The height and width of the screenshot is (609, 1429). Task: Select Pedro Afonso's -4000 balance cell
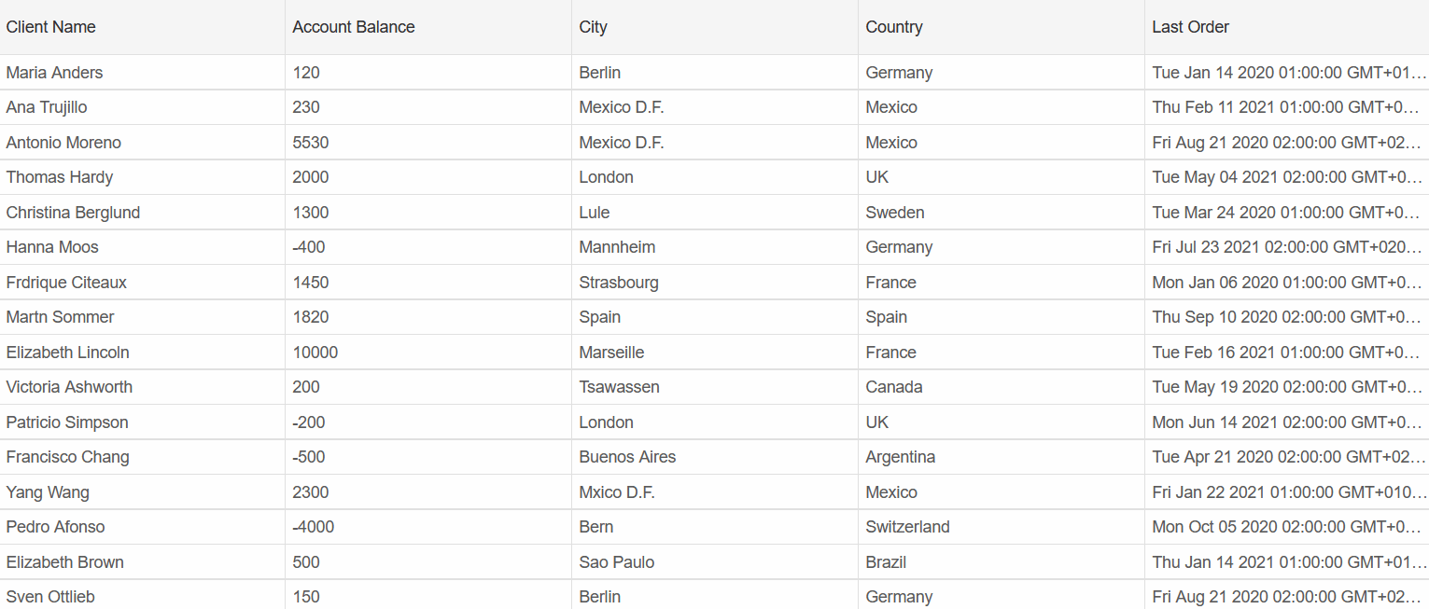[x=313, y=527]
